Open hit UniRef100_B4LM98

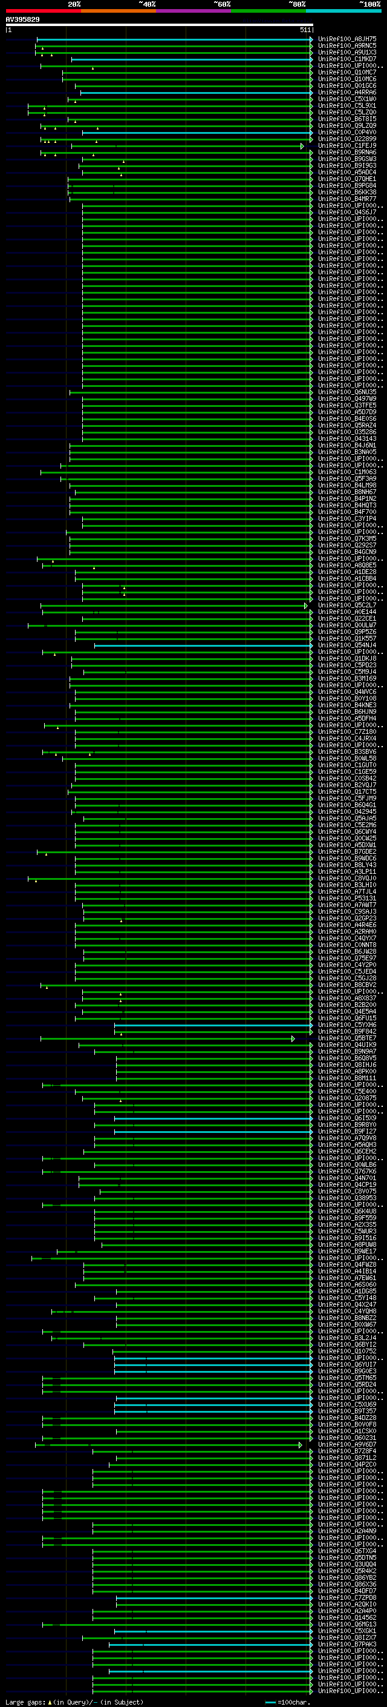[x=347, y=485]
